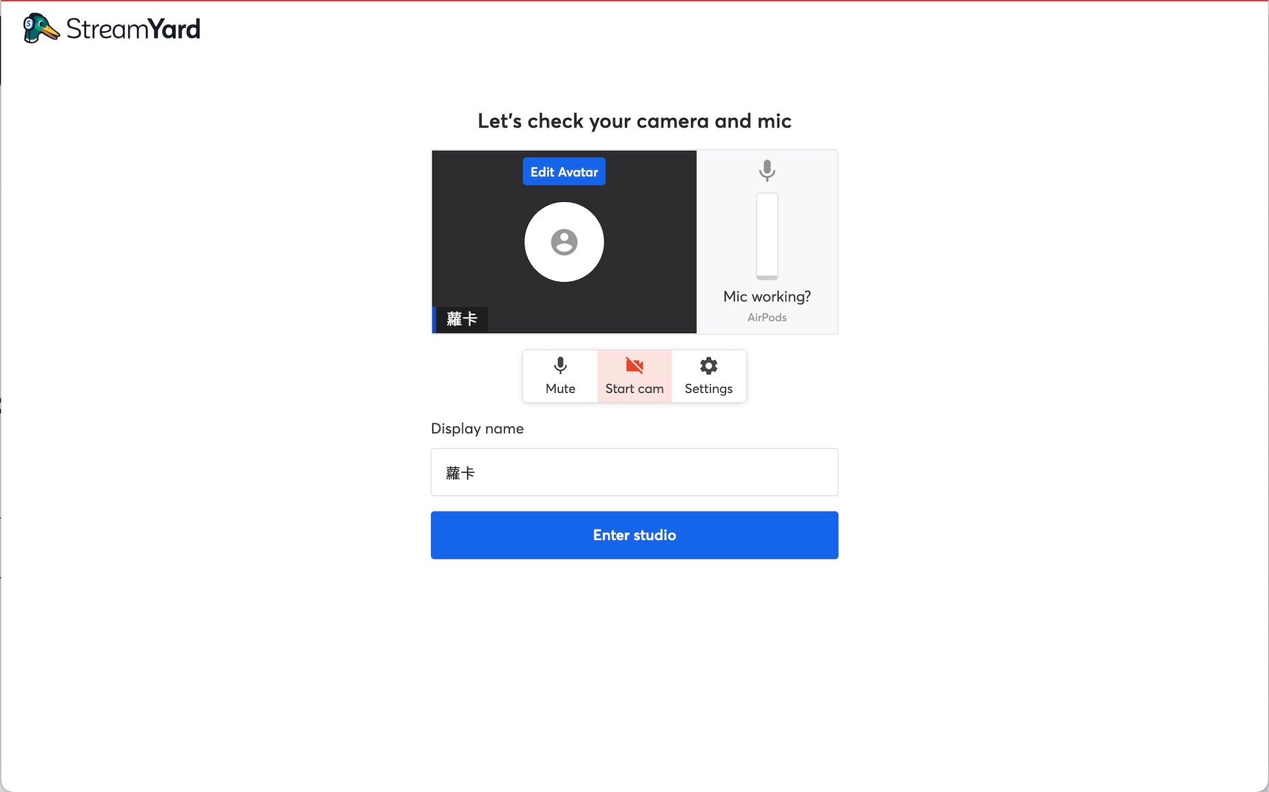The width and height of the screenshot is (1269, 792).
Task: Toggle Start cam to enable camera
Action: [x=634, y=377]
